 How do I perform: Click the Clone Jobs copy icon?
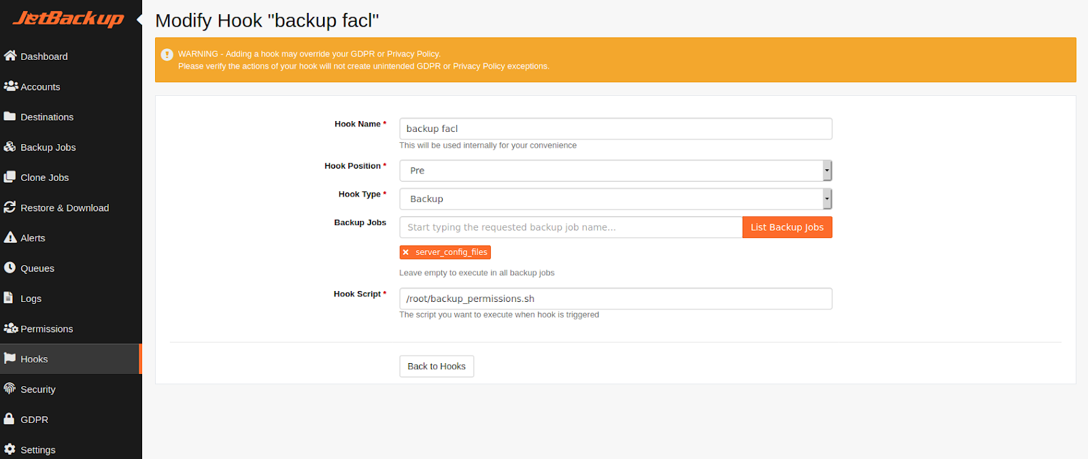click(10, 177)
